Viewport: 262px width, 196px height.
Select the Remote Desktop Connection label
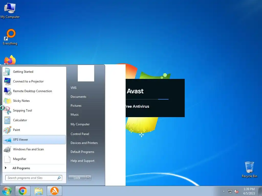click(32, 91)
